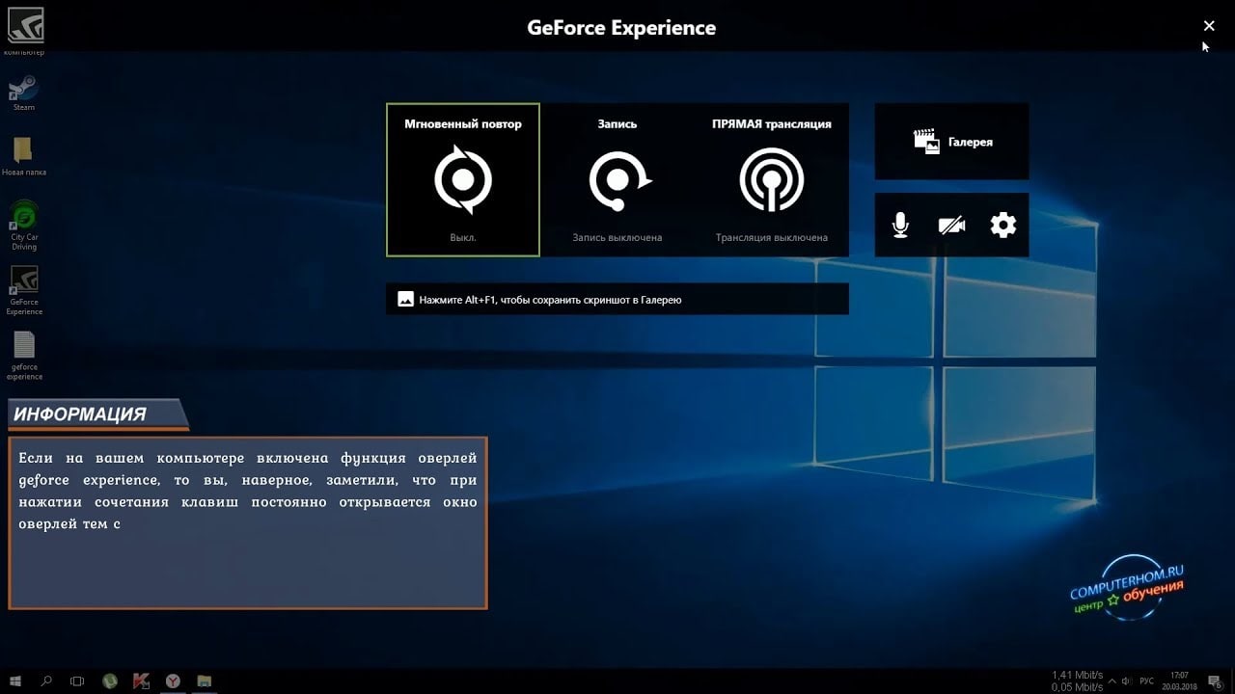Open the taskbar clock showing 17:07

coord(1180,681)
